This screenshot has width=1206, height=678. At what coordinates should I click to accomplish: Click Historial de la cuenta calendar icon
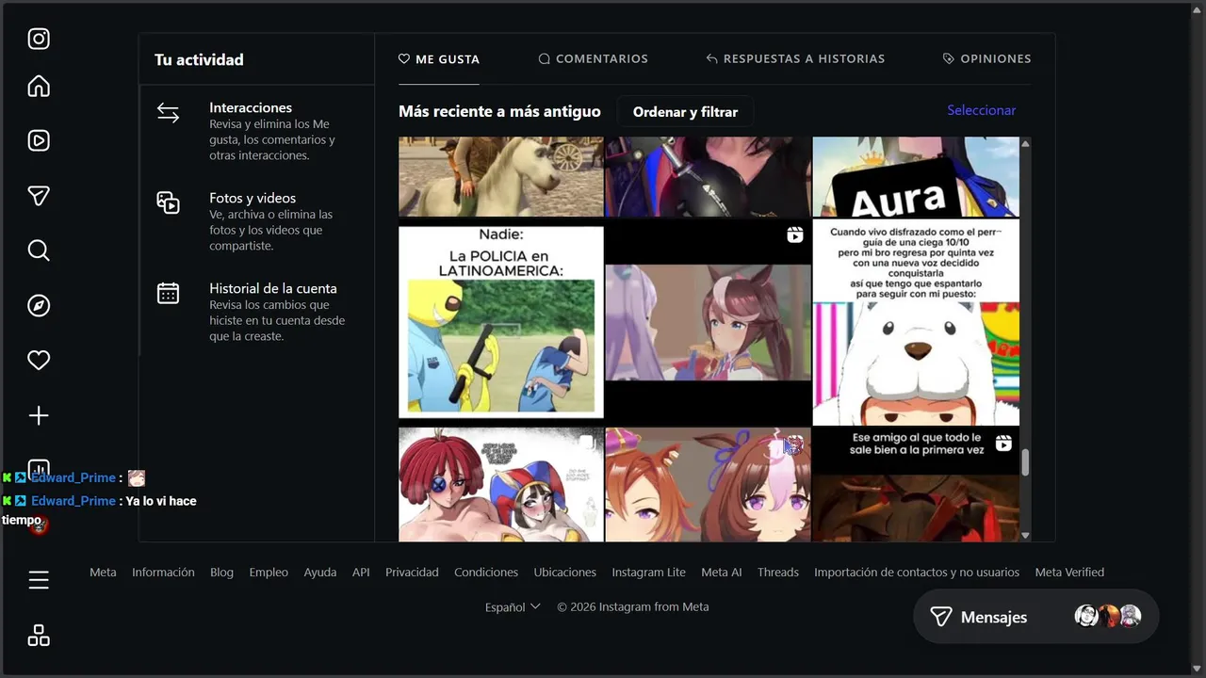point(168,293)
